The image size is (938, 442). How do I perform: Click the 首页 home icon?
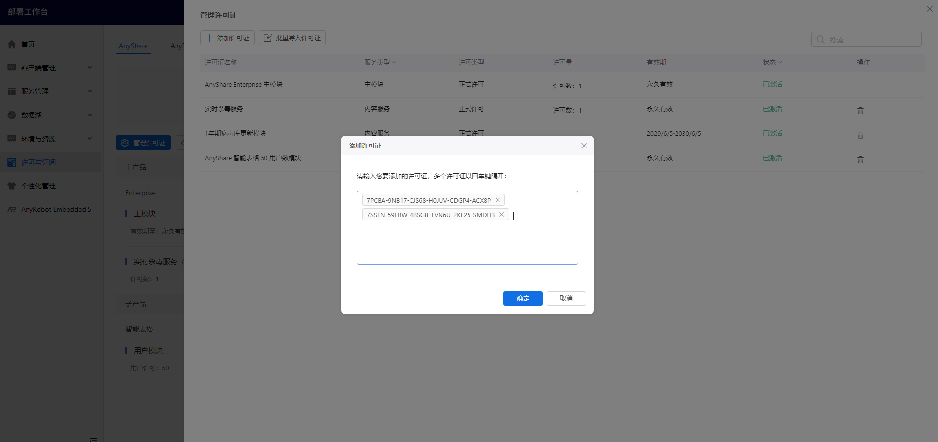(12, 44)
